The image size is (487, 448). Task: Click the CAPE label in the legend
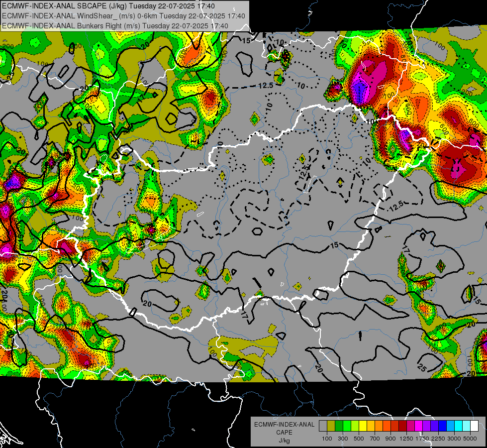pos(284,433)
